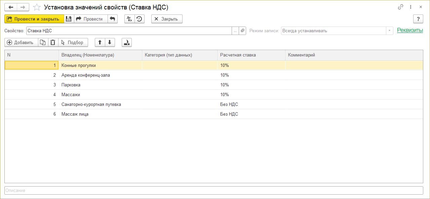Click row number 5 cell
Screen dimensions: 430x199
(32, 104)
